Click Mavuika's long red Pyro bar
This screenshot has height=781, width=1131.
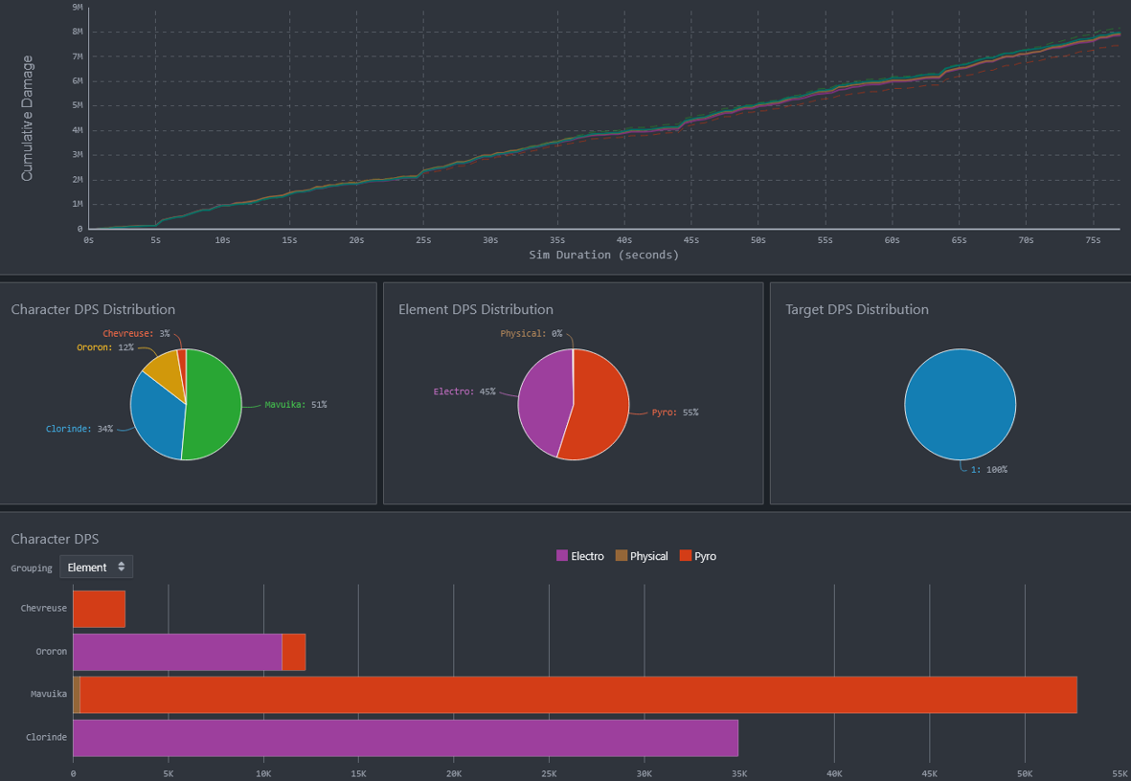578,695
